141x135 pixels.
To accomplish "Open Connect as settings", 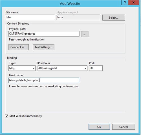I will coord(19,47).
